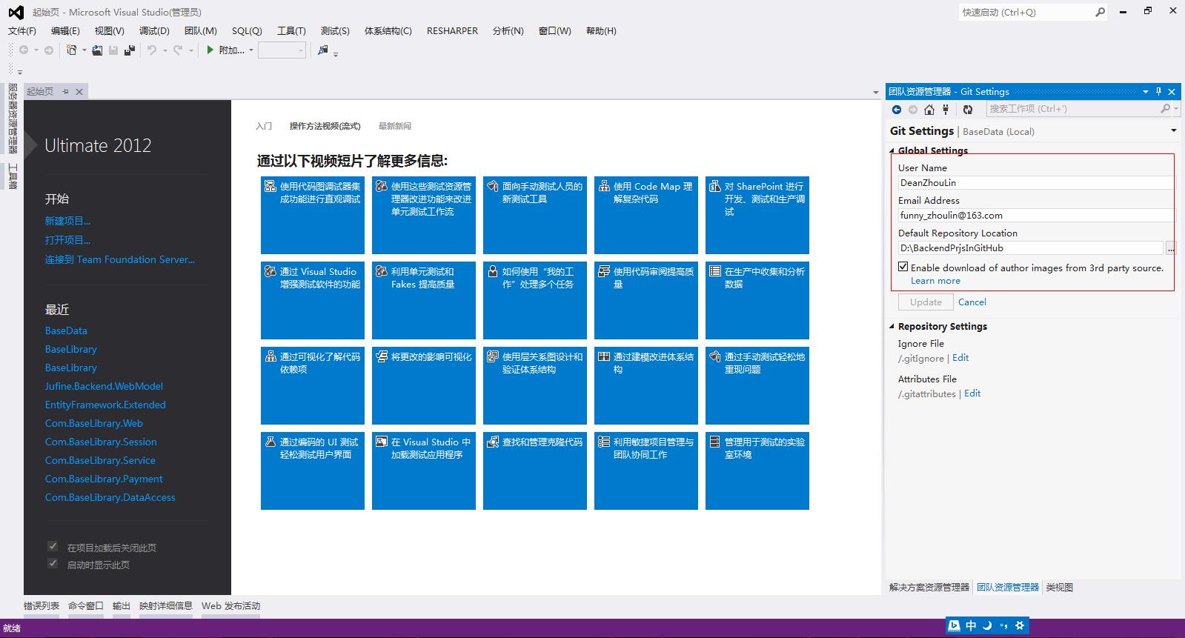
Task: Open the New Project dropdown arrow
Action: 84,50
